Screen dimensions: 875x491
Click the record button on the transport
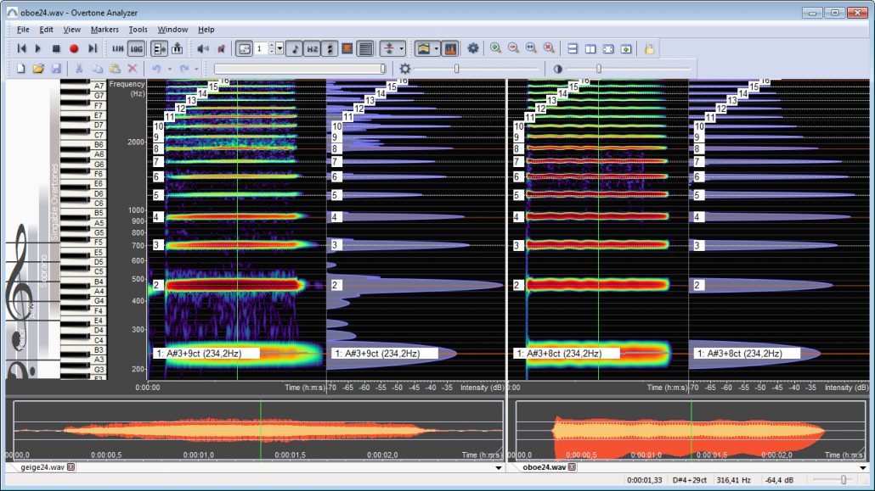tap(74, 48)
